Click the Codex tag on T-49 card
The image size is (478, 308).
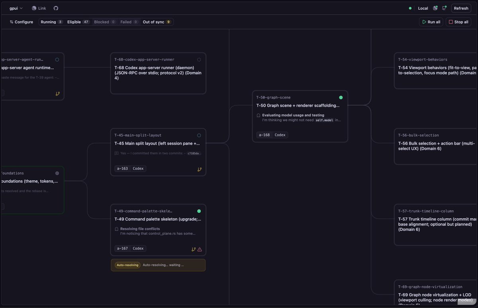click(138, 248)
